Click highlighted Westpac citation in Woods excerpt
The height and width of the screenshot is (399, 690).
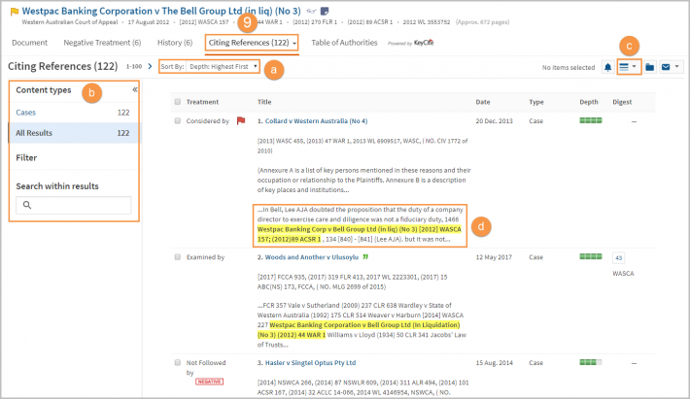click(359, 330)
